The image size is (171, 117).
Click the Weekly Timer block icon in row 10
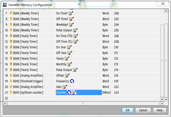coord(11,30)
